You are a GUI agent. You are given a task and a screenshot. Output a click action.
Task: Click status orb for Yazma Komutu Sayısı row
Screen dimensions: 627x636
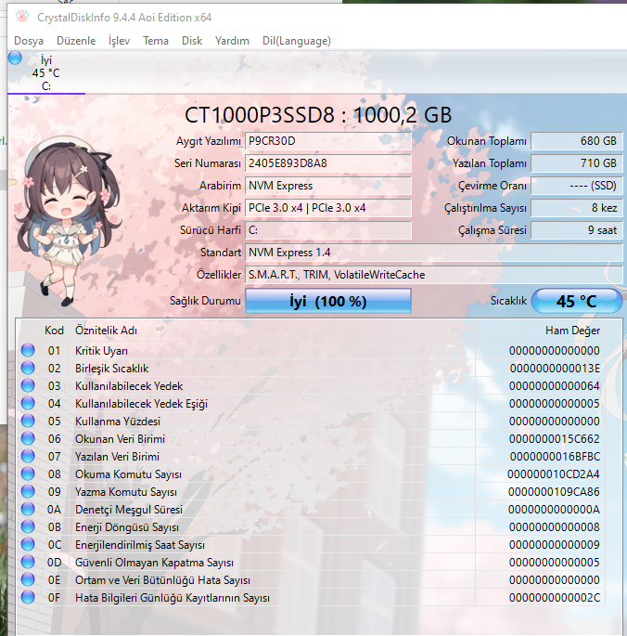[28, 491]
